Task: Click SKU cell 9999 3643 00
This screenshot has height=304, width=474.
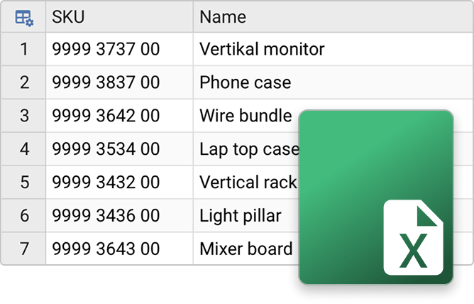Action: (x=119, y=249)
